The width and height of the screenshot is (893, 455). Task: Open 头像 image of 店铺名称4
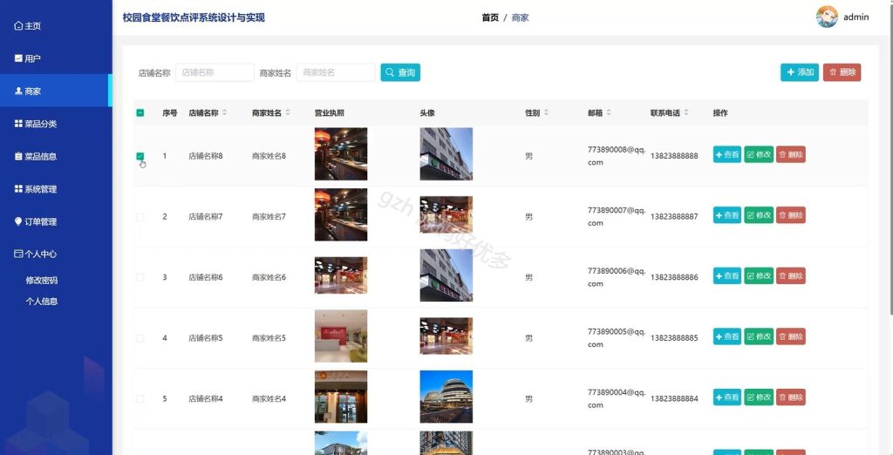click(446, 397)
